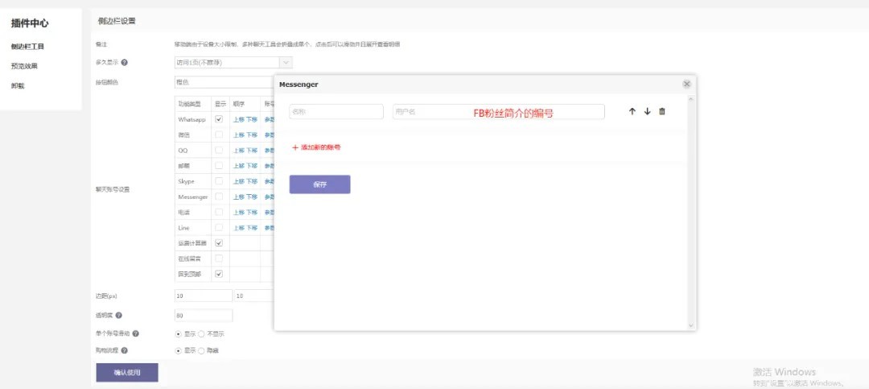This screenshot has width=869, height=389.
Task: Delete the account using the trash icon
Action: (x=661, y=111)
